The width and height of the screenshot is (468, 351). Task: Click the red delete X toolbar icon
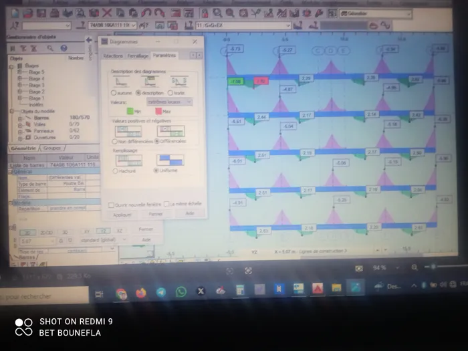point(107,13)
